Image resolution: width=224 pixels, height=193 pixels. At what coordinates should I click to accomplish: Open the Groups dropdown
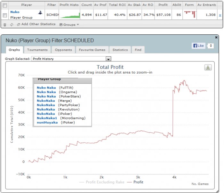[x=69, y=25]
